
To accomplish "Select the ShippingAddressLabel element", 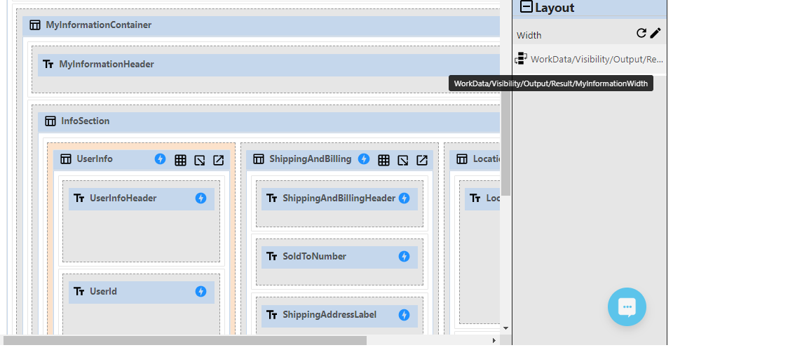I will click(339, 316).
